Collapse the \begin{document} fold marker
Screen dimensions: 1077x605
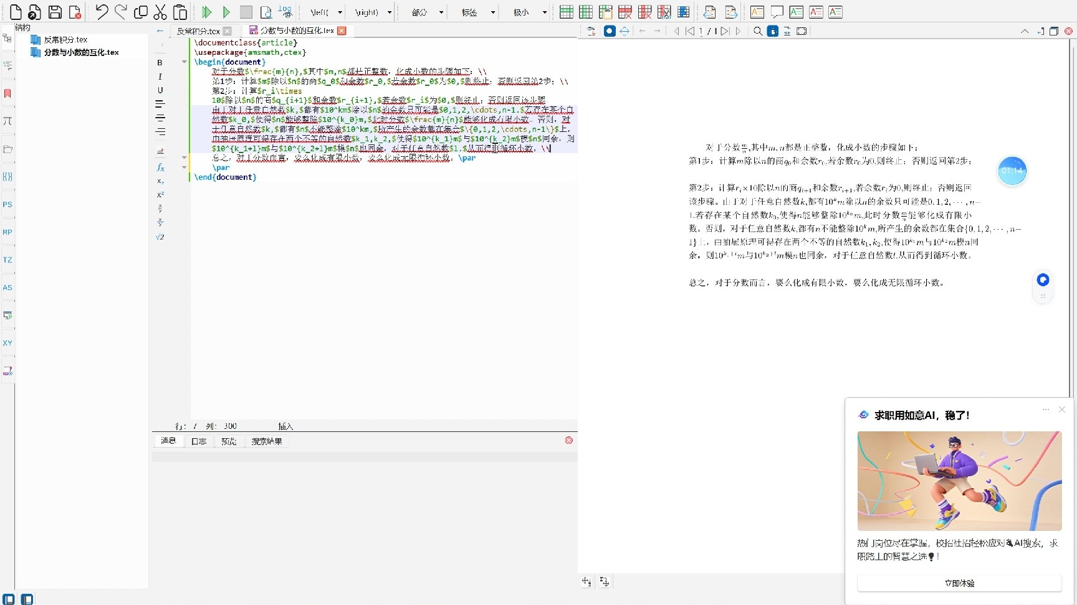pyautogui.click(x=184, y=62)
